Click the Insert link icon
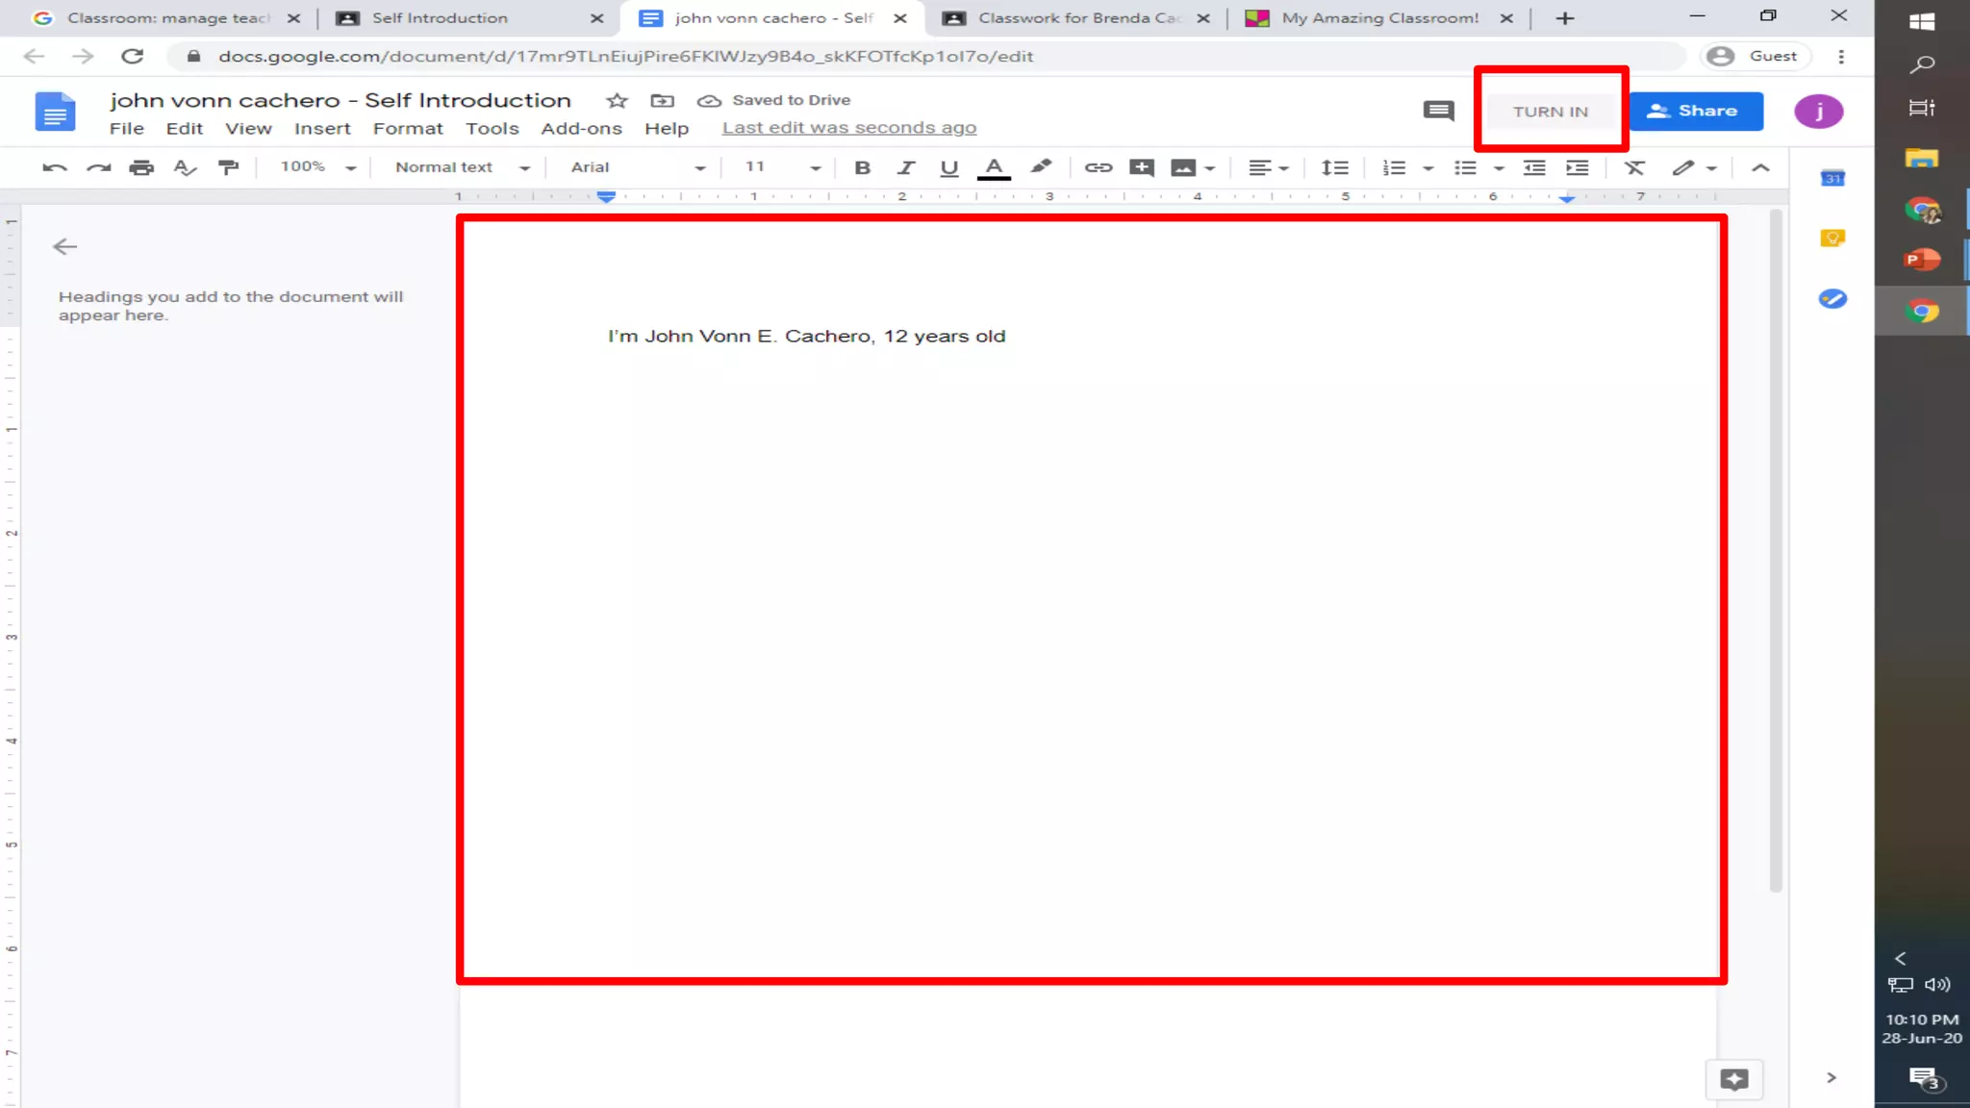The height and width of the screenshot is (1108, 1970). pos(1099,167)
